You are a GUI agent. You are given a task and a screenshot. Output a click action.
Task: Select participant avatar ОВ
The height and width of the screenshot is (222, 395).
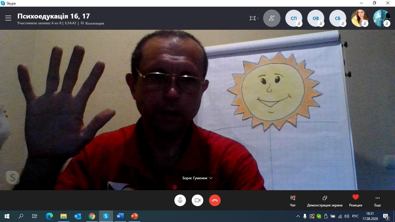click(x=316, y=18)
